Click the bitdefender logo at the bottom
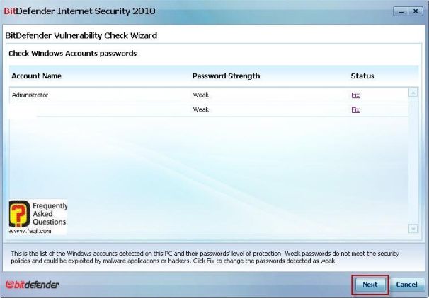The height and width of the screenshot is (298, 429). [x=33, y=285]
